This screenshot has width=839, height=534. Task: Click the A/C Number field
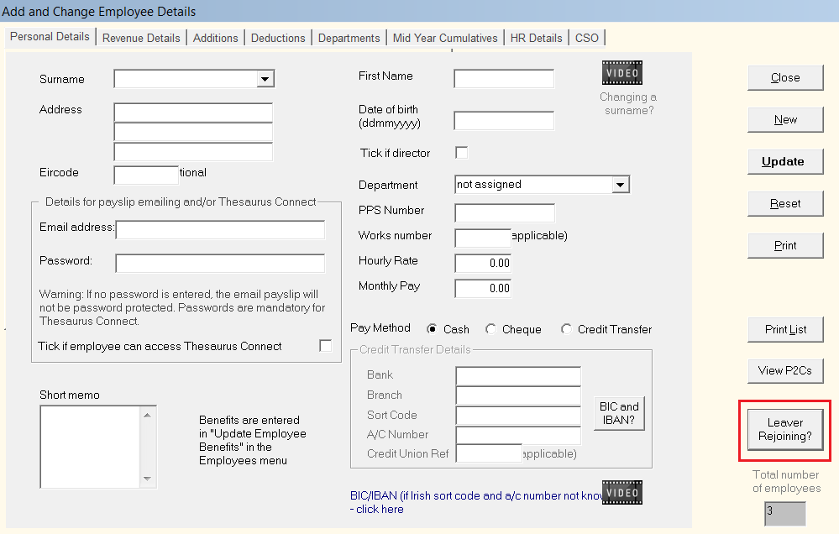pos(518,435)
